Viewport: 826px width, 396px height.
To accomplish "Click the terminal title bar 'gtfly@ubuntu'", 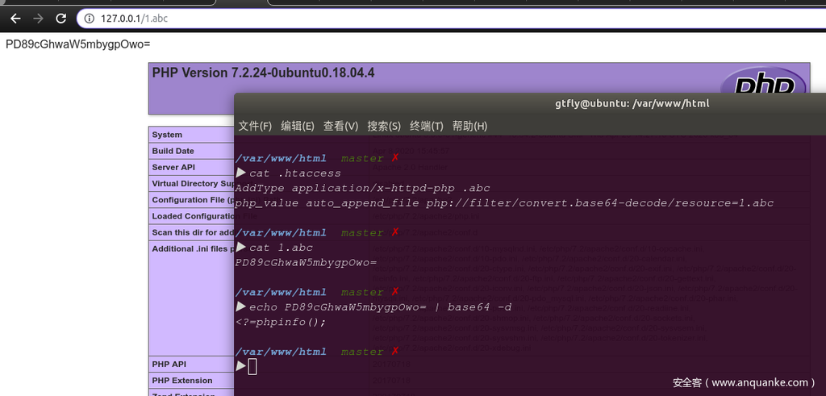I will coord(632,103).
